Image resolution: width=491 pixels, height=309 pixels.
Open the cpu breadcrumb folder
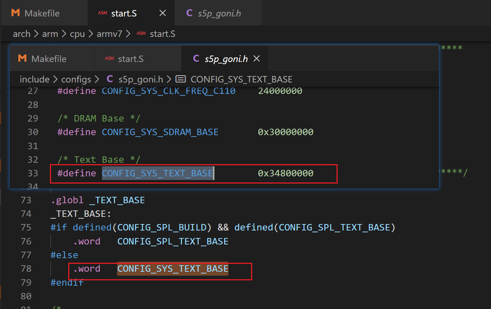point(77,34)
